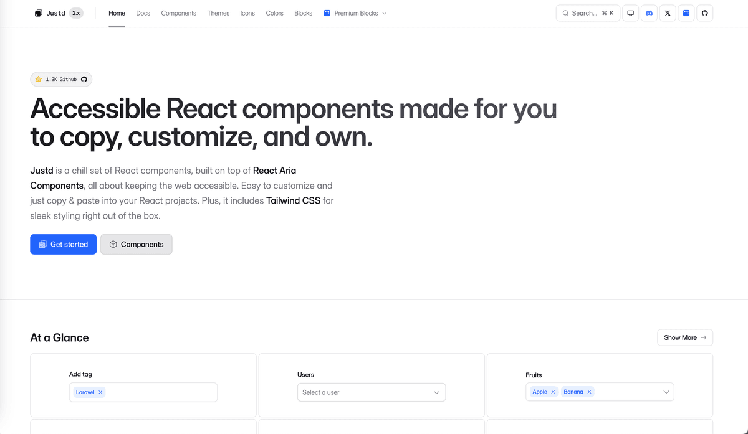Click the system theme monitor icon
The height and width of the screenshot is (434, 748).
(630, 13)
